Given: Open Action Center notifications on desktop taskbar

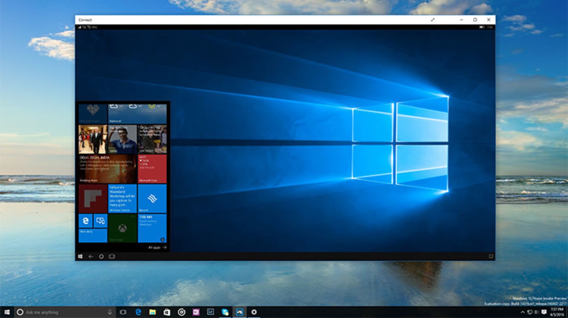Looking at the screenshot, I should tap(544, 312).
